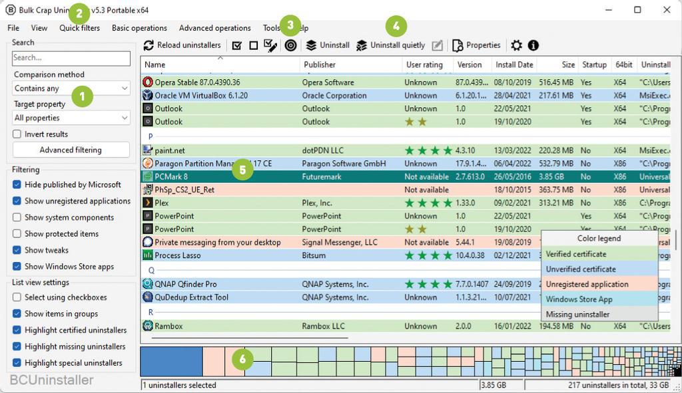Open the Advanced operations menu
The image size is (682, 393).
pyautogui.click(x=215, y=28)
